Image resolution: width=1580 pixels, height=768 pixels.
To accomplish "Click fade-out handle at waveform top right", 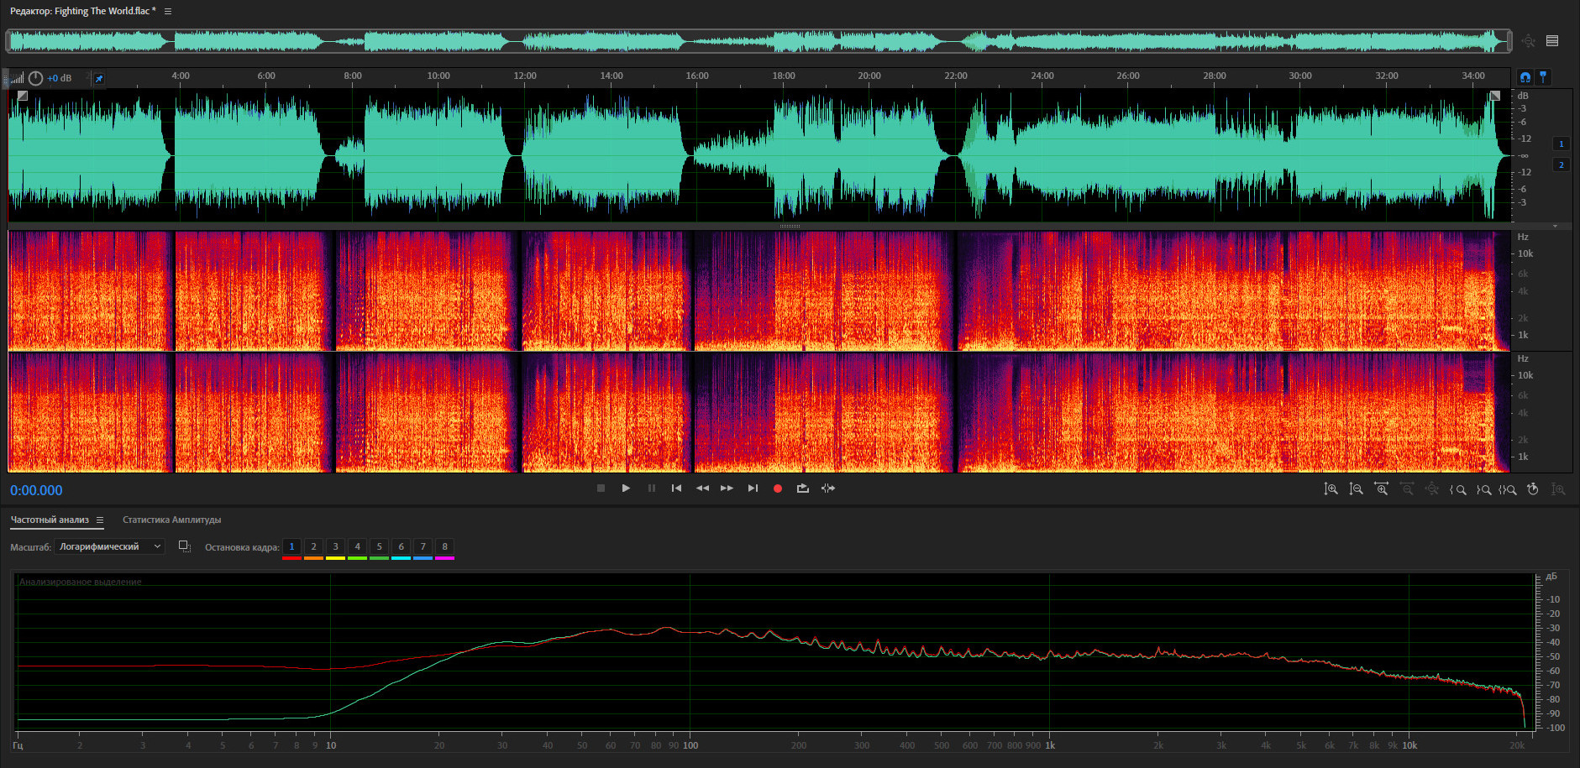I will tap(1494, 96).
